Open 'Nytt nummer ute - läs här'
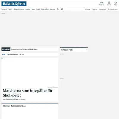 [x=15, y=54]
